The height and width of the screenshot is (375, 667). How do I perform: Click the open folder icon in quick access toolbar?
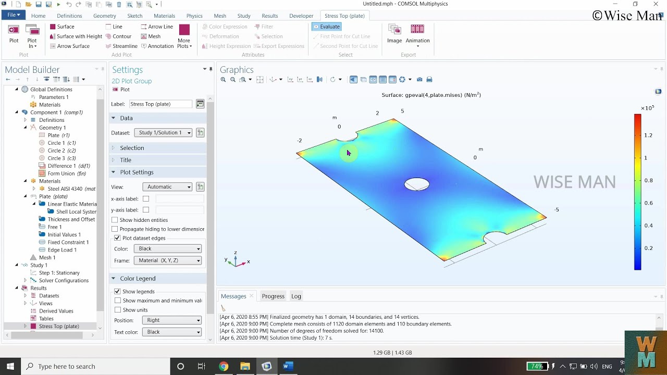coord(29,4)
